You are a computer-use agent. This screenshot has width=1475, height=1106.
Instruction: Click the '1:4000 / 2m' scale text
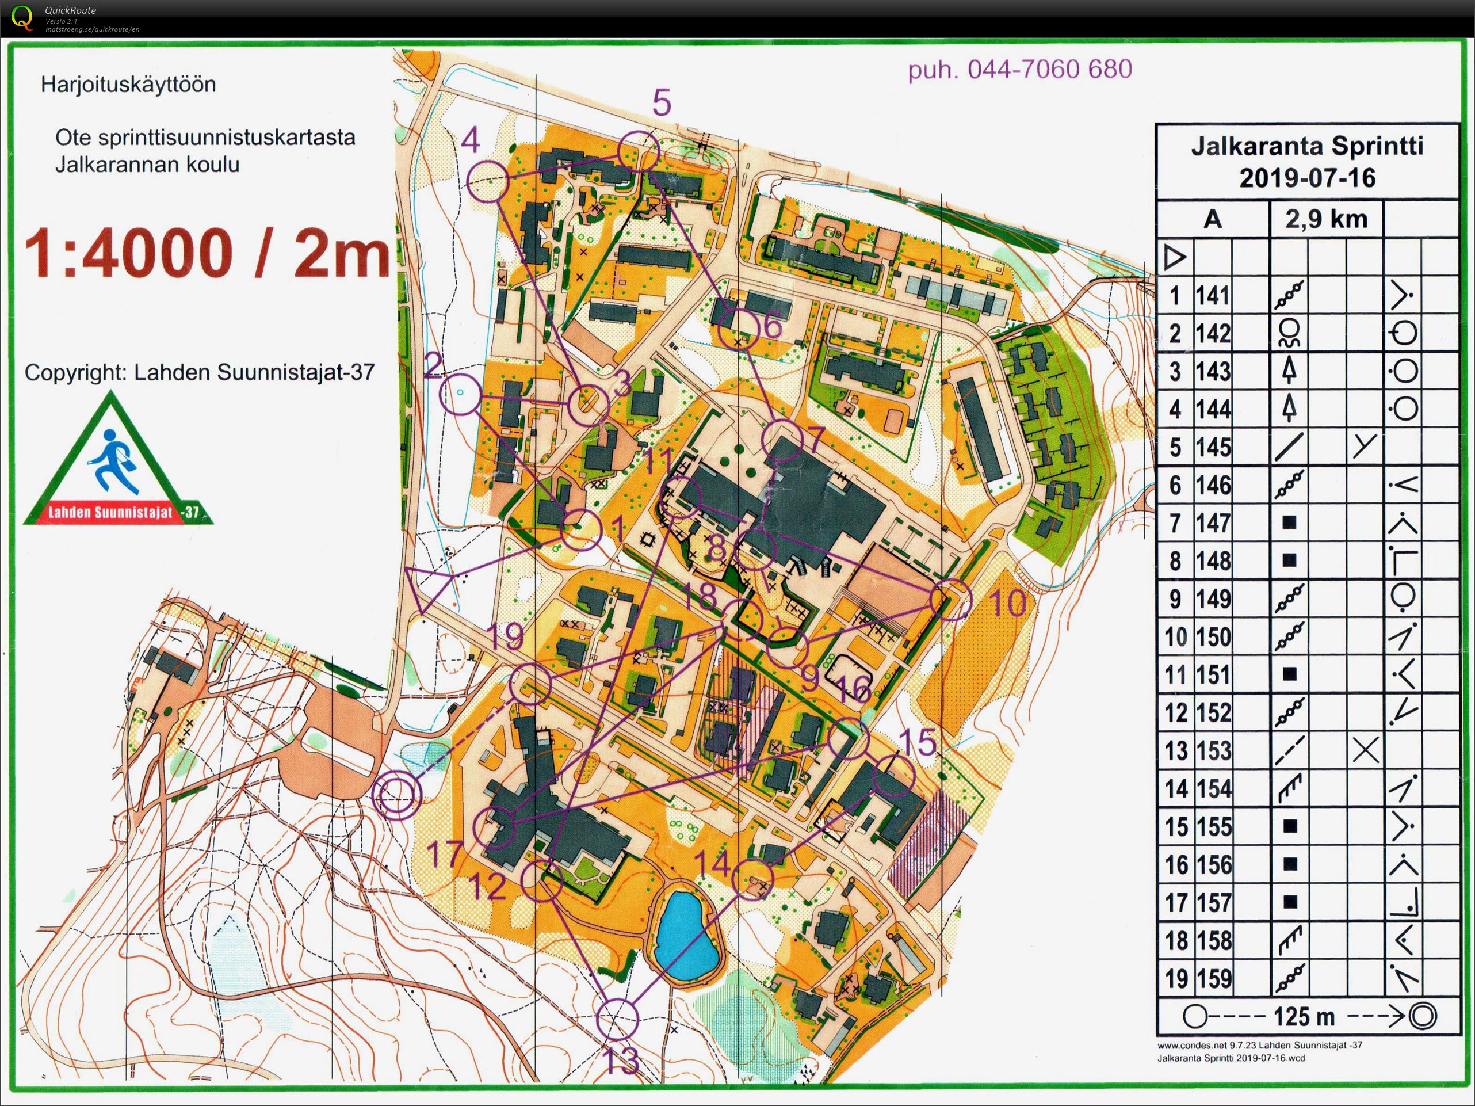click(207, 255)
